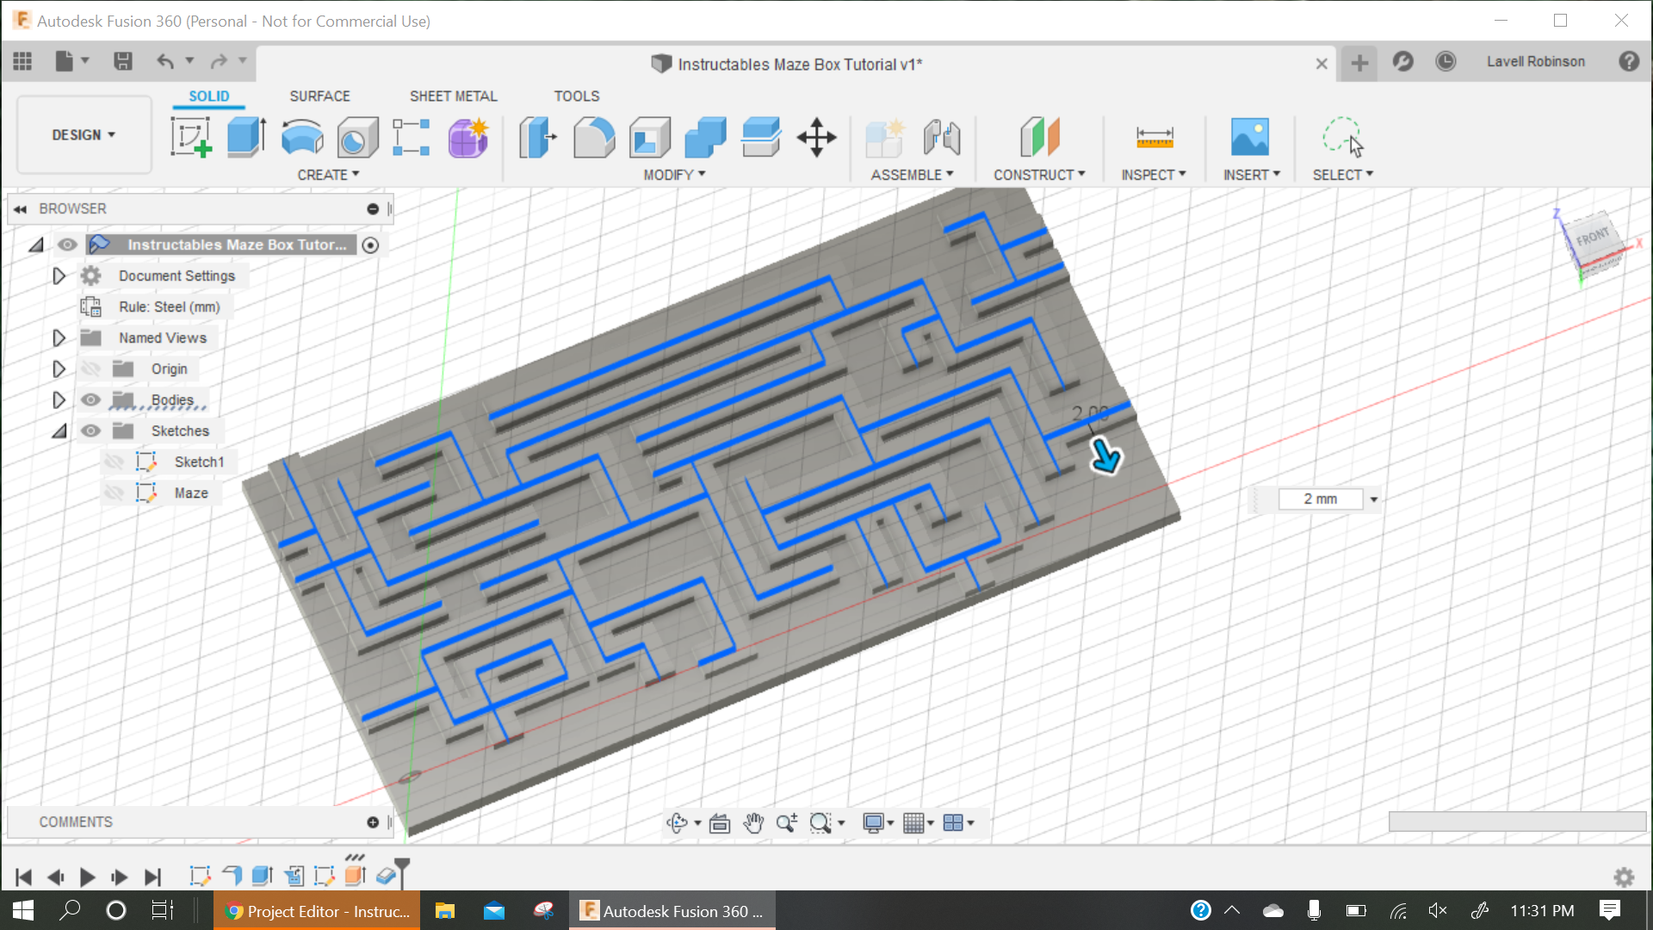Switch to the TOOLS tab
Image resolution: width=1653 pixels, height=930 pixels.
(x=576, y=96)
